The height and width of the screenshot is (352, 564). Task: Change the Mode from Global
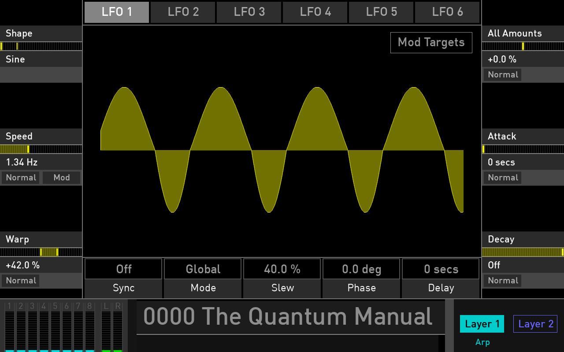pos(203,269)
